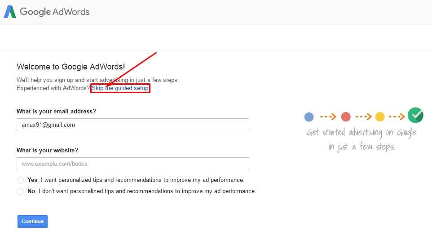432x233 pixels.
Task: Click the blue Continue button
Action: coord(32,221)
